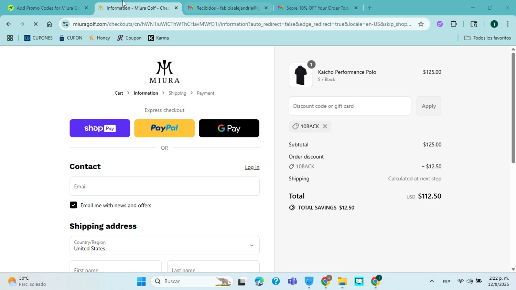The height and width of the screenshot is (290, 516).
Task: Open Microsoft Teams from taskbar
Action: [292, 281]
